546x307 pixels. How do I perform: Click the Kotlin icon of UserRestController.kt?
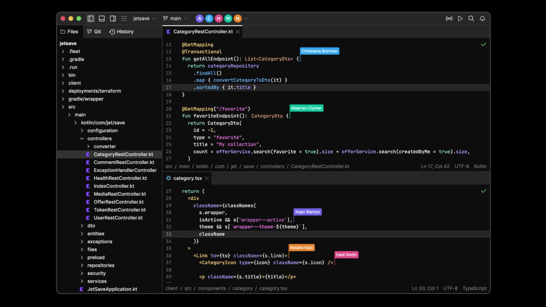click(x=88, y=218)
